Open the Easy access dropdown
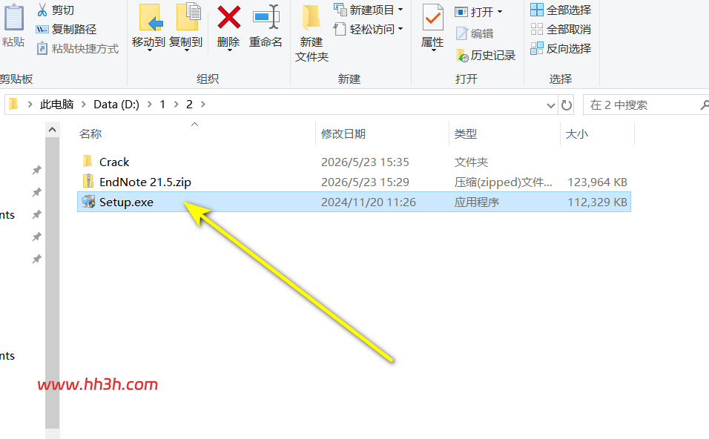The width and height of the screenshot is (709, 439). (x=369, y=30)
